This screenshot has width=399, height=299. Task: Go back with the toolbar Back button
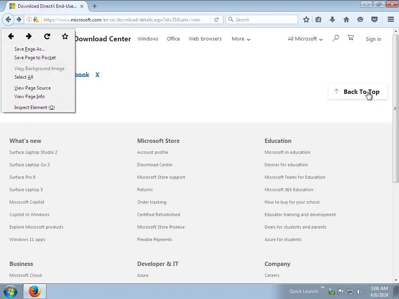point(8,19)
